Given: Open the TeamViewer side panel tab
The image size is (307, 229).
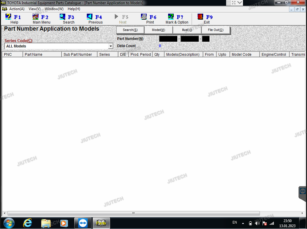Looking at the screenshot, I should (x=303, y=194).
